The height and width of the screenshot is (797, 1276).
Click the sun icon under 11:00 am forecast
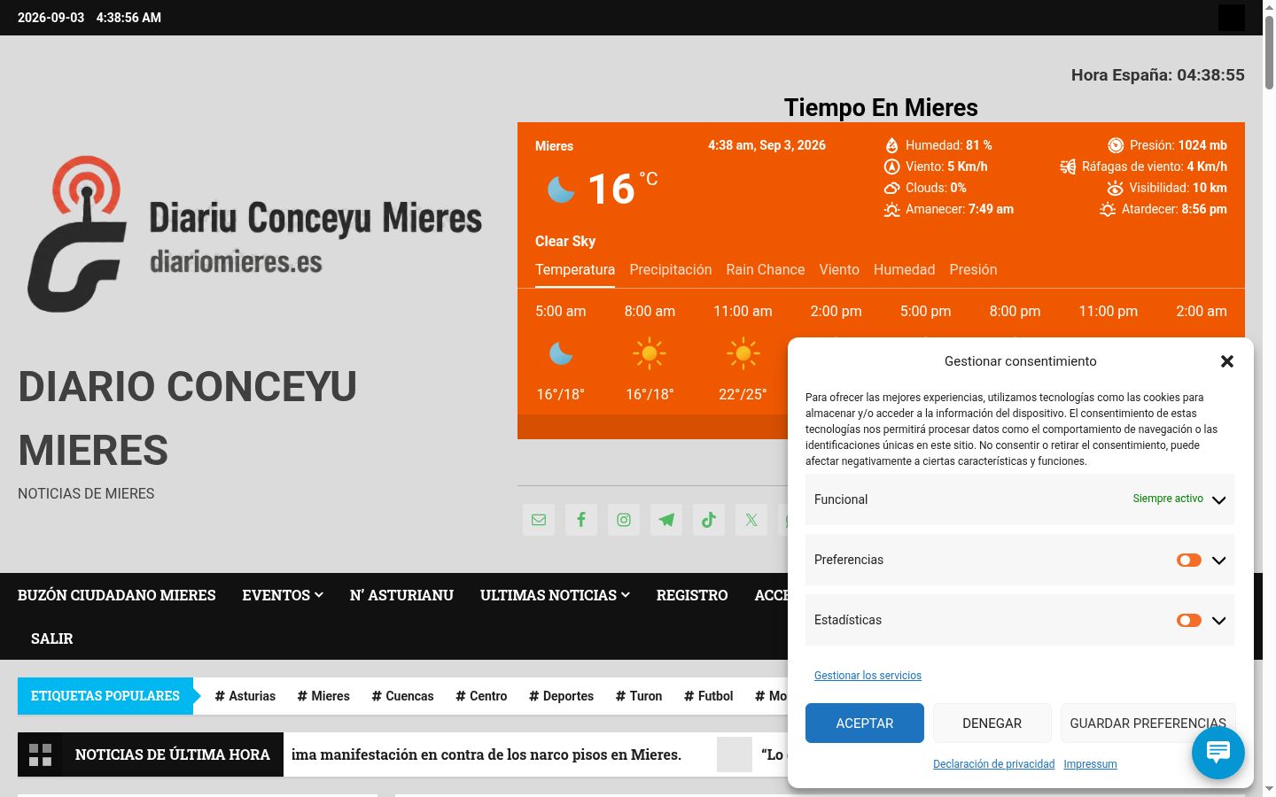[x=743, y=353]
